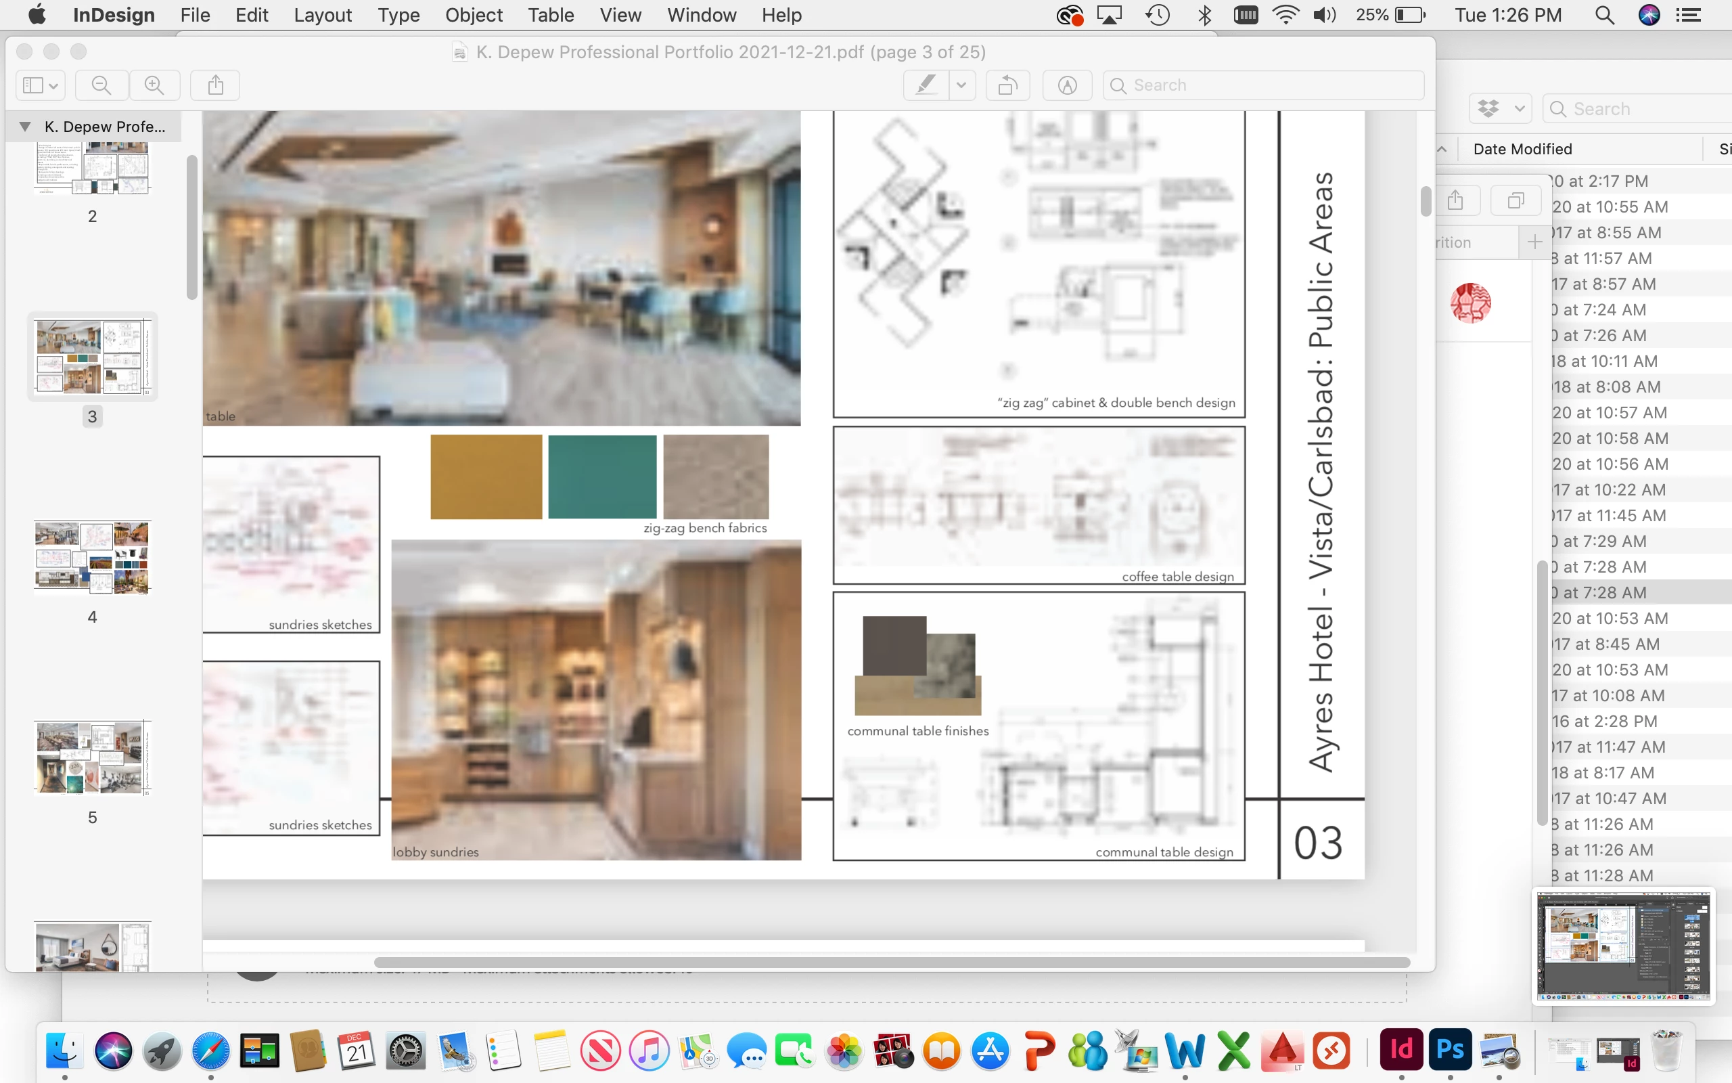1732x1083 pixels.
Task: Click the zoom in magnifier icon
Action: [x=154, y=85]
